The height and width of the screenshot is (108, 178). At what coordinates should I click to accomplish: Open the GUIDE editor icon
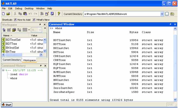[x=47, y=14]
